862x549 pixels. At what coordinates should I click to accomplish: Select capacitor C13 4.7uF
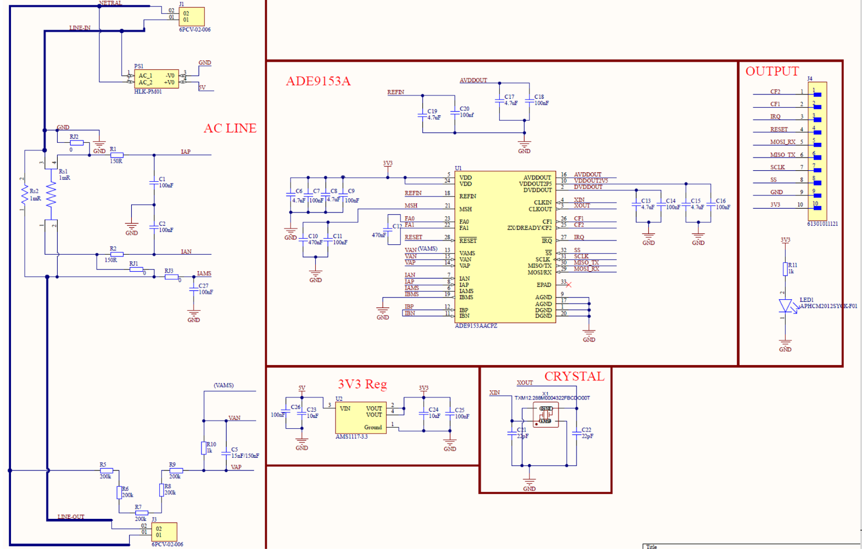pyautogui.click(x=636, y=204)
